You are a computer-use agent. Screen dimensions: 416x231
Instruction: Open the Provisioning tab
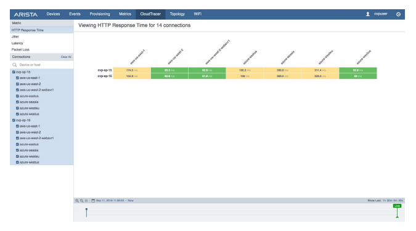click(x=100, y=14)
